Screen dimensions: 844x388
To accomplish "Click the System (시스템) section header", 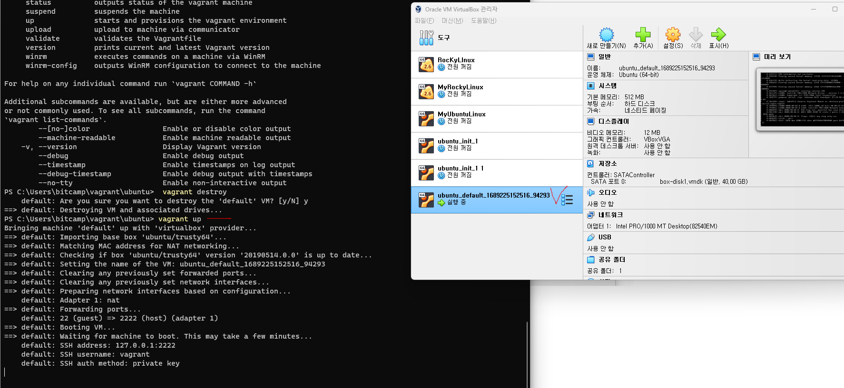I will coord(608,86).
